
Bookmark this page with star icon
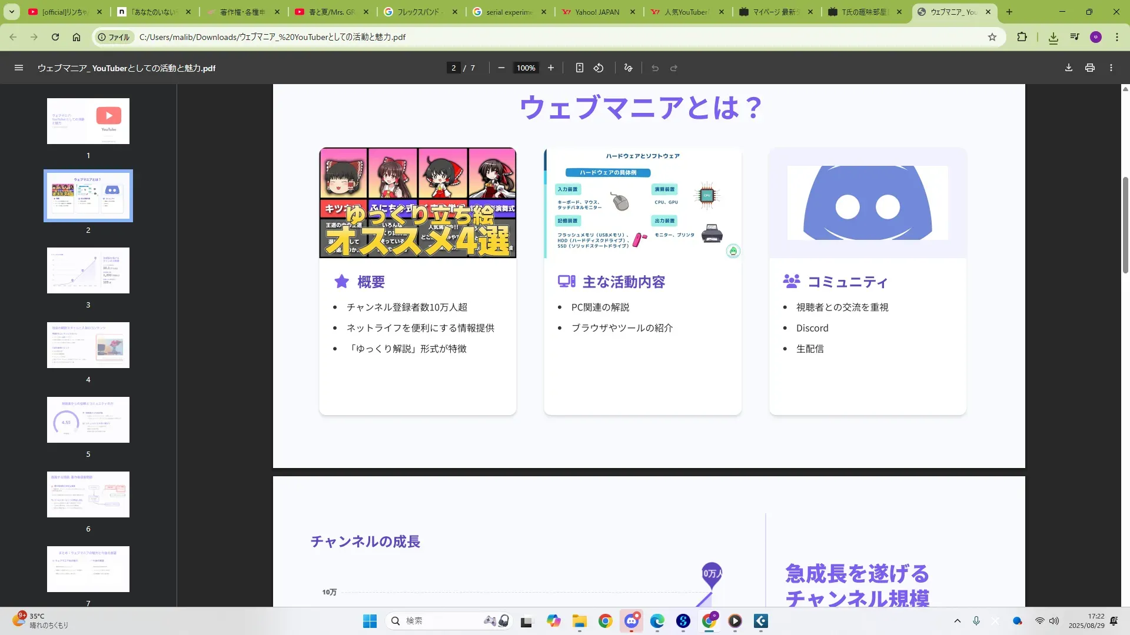tap(992, 37)
